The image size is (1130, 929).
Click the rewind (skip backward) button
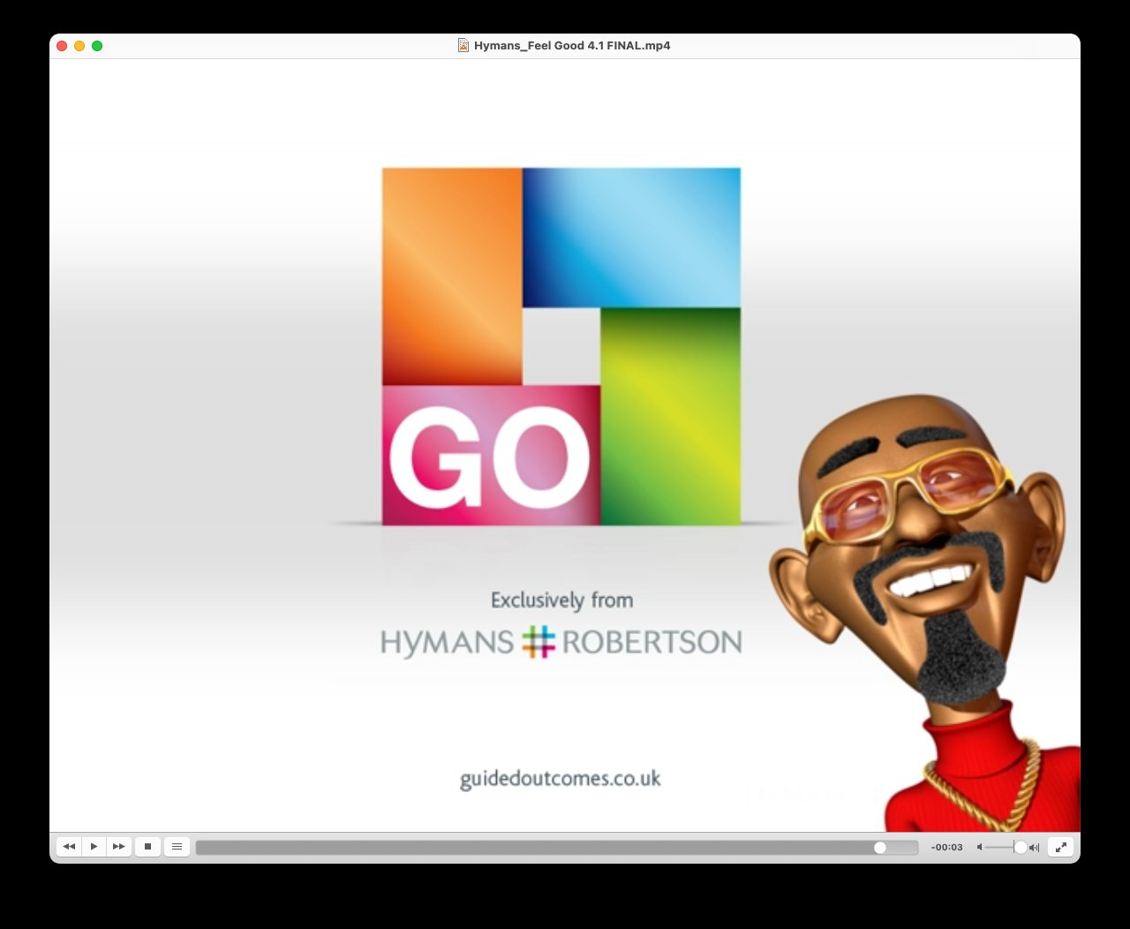click(69, 847)
